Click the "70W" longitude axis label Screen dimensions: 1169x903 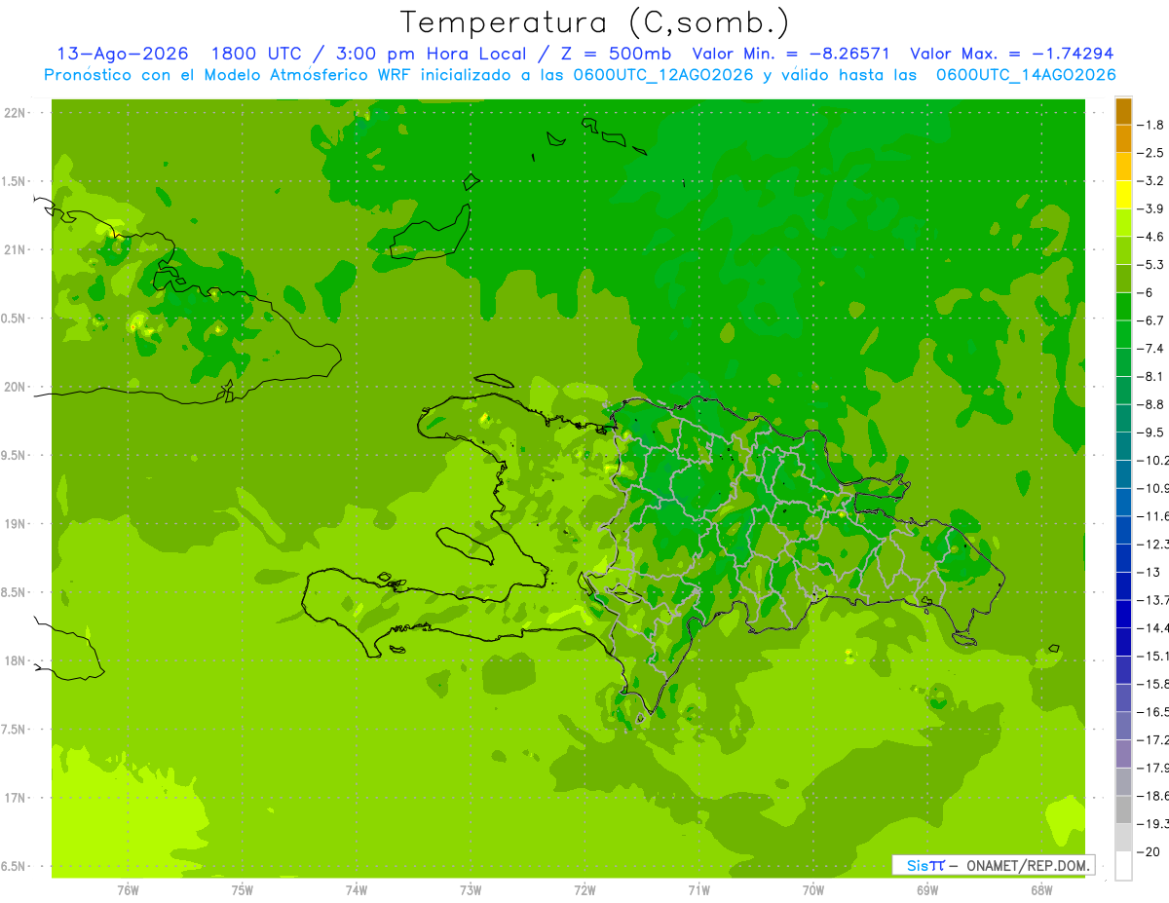[813, 891]
